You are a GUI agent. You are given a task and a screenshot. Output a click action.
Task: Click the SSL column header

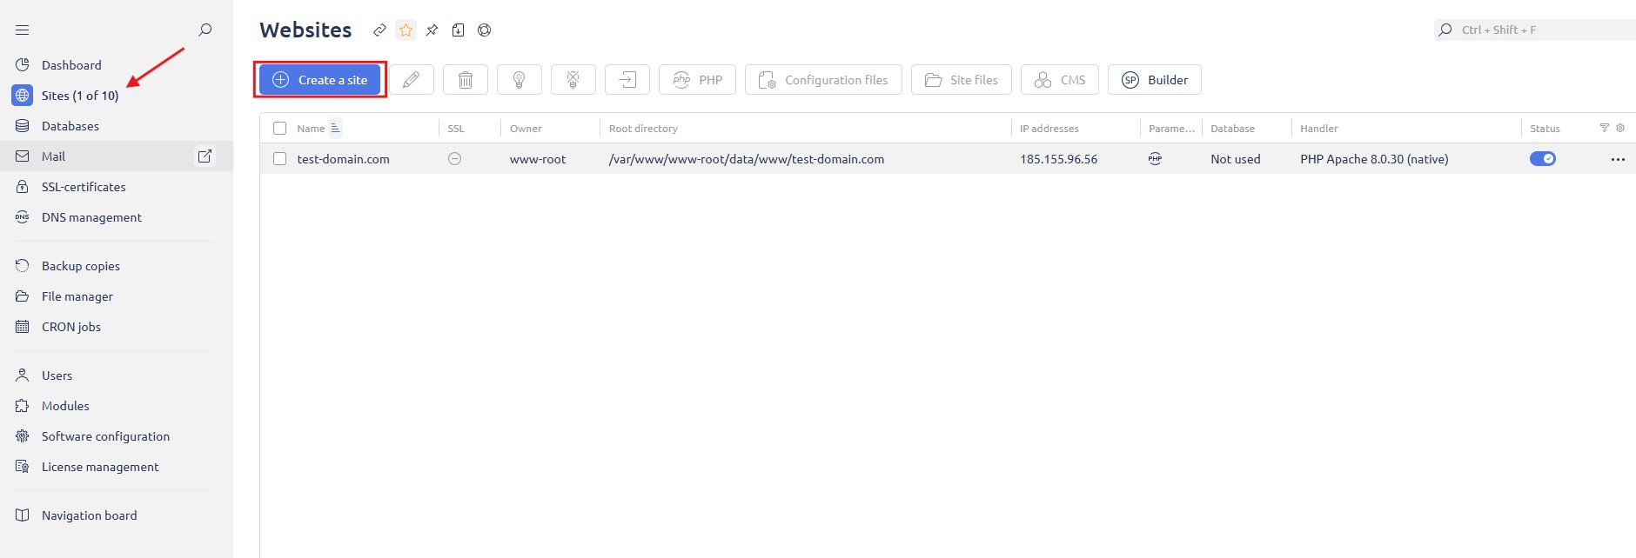pos(456,129)
